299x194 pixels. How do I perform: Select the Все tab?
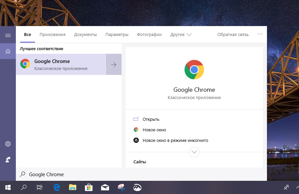[x=27, y=35]
